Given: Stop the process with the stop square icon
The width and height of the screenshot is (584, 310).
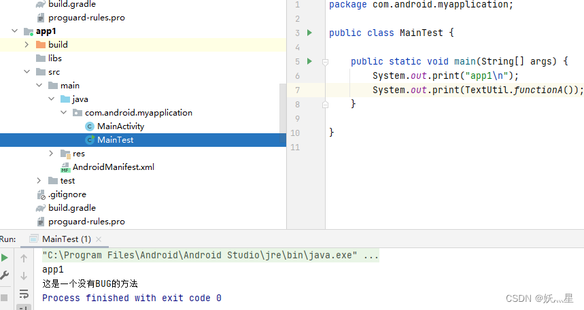Looking at the screenshot, I should coord(4,298).
